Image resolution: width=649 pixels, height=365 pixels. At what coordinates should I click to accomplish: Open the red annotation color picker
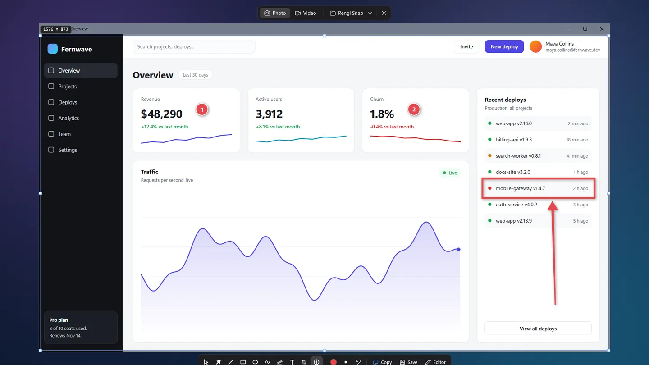coord(334,362)
